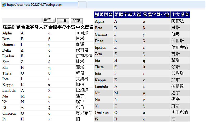Click Alpha in the left table

click(7, 33)
